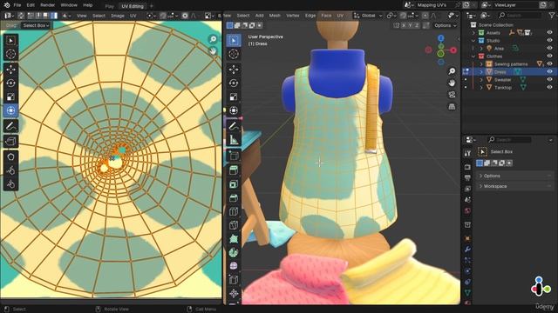Pick the Pinch sculpt tool in UV editor

tap(10, 184)
